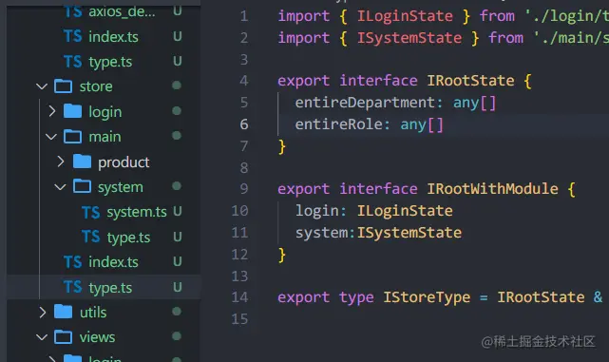609x362 pixels.
Task: Click the system folder icon
Action: 82,187
